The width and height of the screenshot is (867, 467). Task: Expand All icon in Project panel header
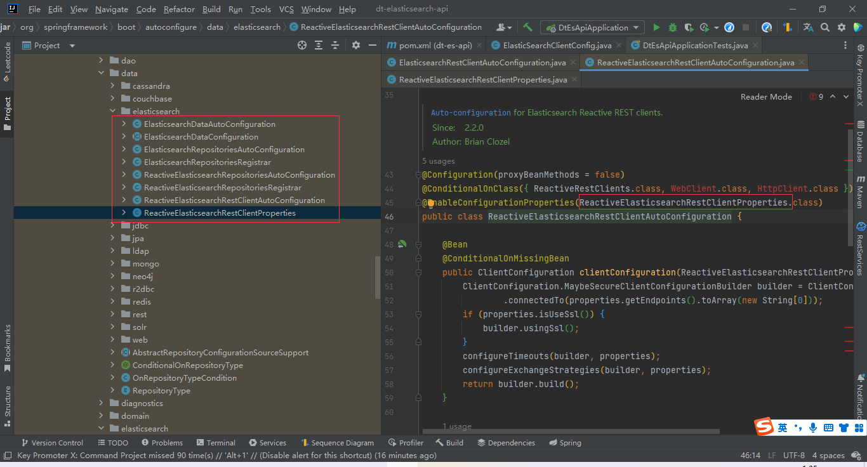[x=319, y=45]
